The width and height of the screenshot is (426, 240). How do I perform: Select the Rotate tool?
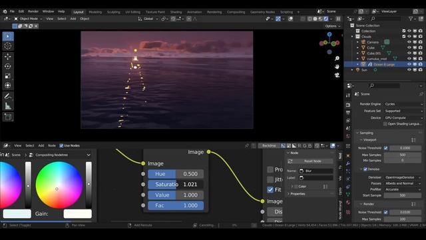click(8, 66)
